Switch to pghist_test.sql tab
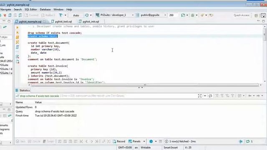The width and height of the screenshot is (267, 150). click(x=62, y=22)
